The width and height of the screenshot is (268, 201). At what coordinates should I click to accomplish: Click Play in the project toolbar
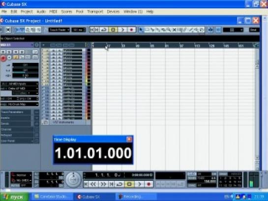click(x=123, y=29)
